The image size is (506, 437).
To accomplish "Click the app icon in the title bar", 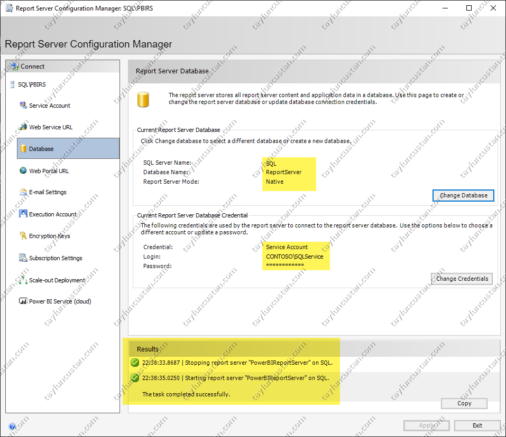I will coord(10,8).
